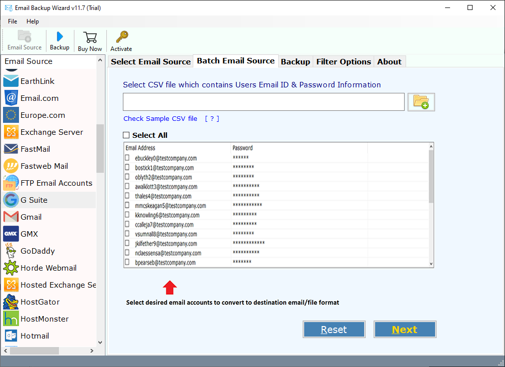Check the ebuckley0@testcompany.com checkbox
Image resolution: width=505 pixels, height=367 pixels.
(x=127, y=158)
